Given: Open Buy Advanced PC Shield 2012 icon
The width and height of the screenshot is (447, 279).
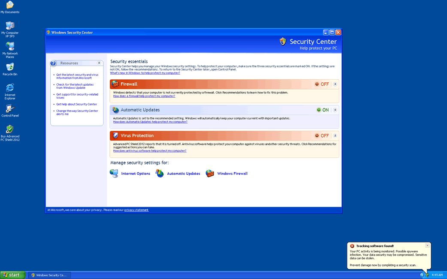Looking at the screenshot, I should coord(9,129).
